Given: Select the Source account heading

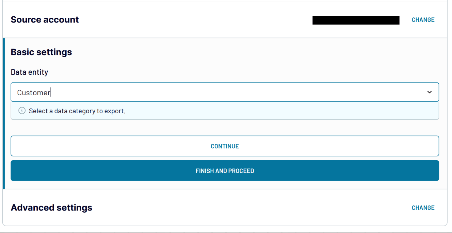Looking at the screenshot, I should click(x=45, y=20).
